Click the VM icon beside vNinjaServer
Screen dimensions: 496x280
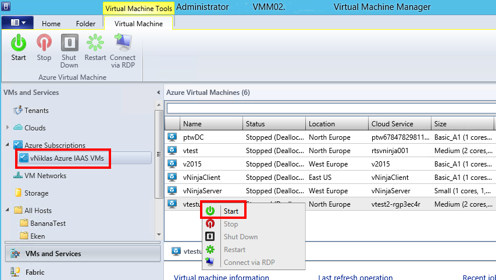pos(172,190)
